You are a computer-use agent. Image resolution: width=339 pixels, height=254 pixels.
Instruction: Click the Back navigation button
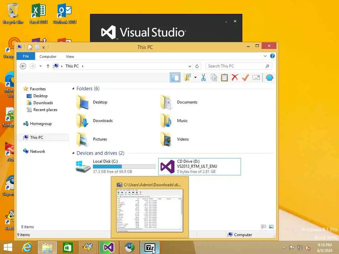pos(23,66)
